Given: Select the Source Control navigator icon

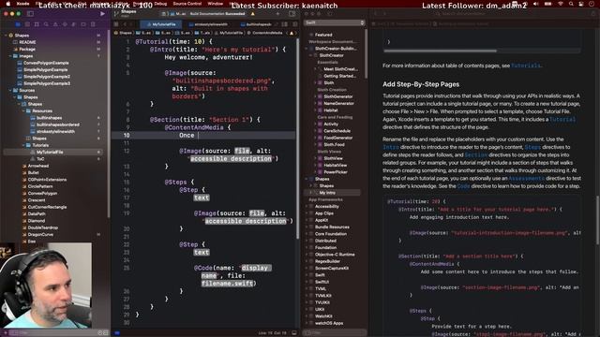Looking at the screenshot, I should pyautogui.click(x=27, y=24).
